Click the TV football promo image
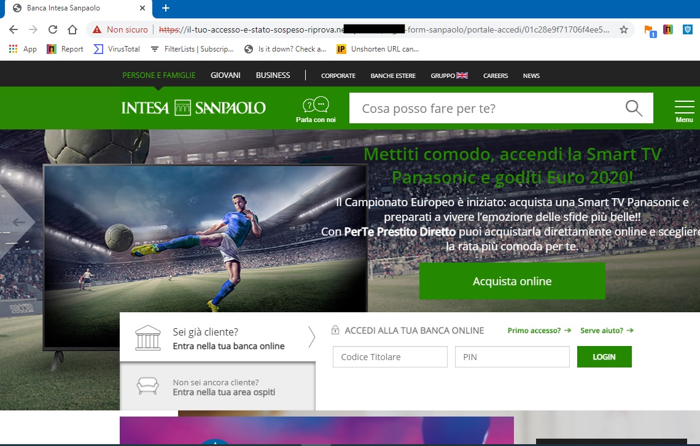700x446 pixels. 205,239
